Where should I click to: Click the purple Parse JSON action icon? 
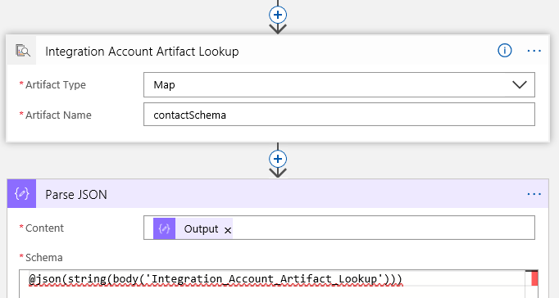point(22,194)
